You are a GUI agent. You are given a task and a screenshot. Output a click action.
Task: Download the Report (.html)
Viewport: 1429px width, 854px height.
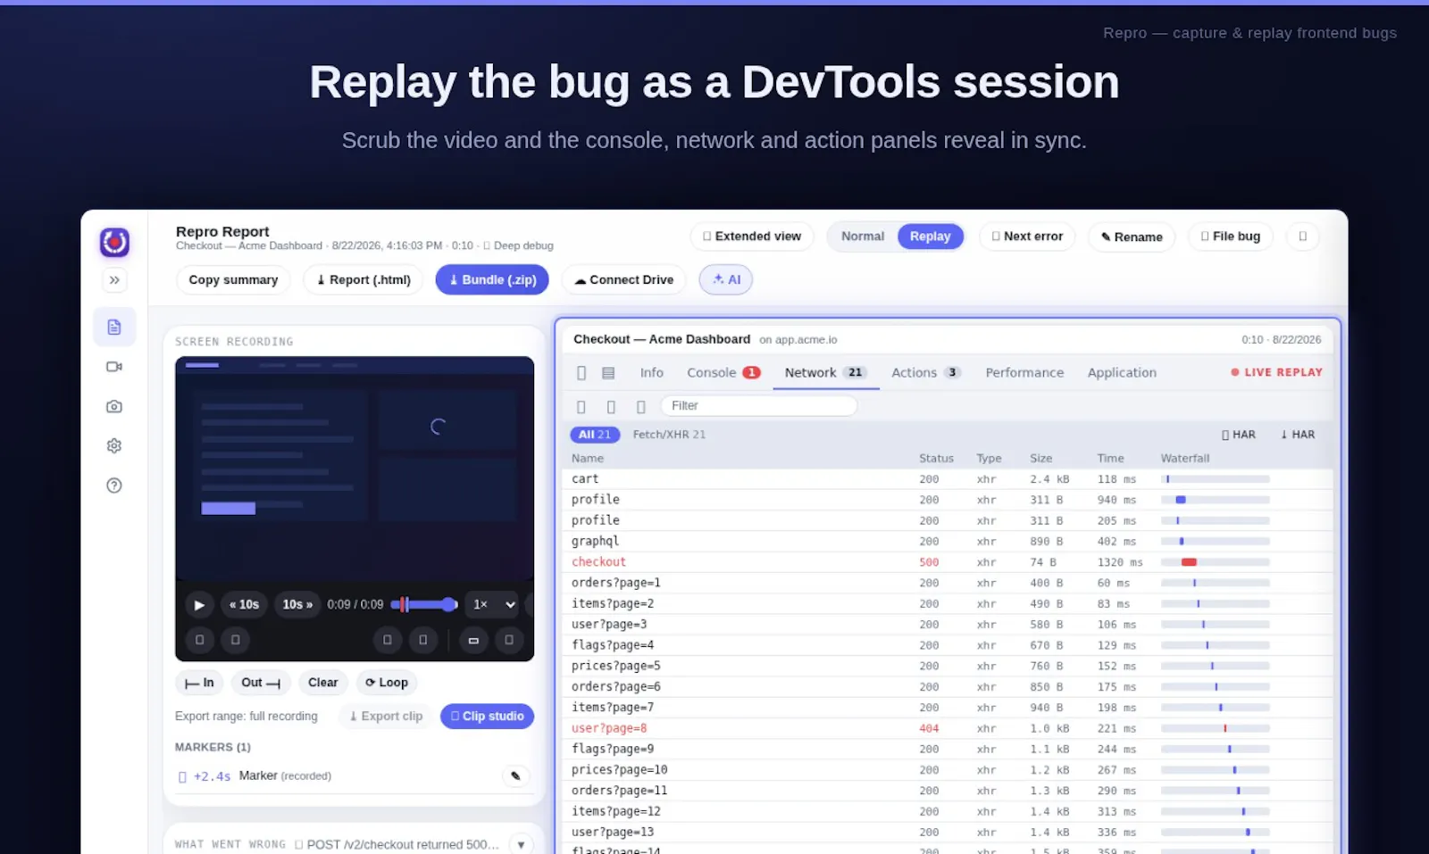click(x=364, y=279)
